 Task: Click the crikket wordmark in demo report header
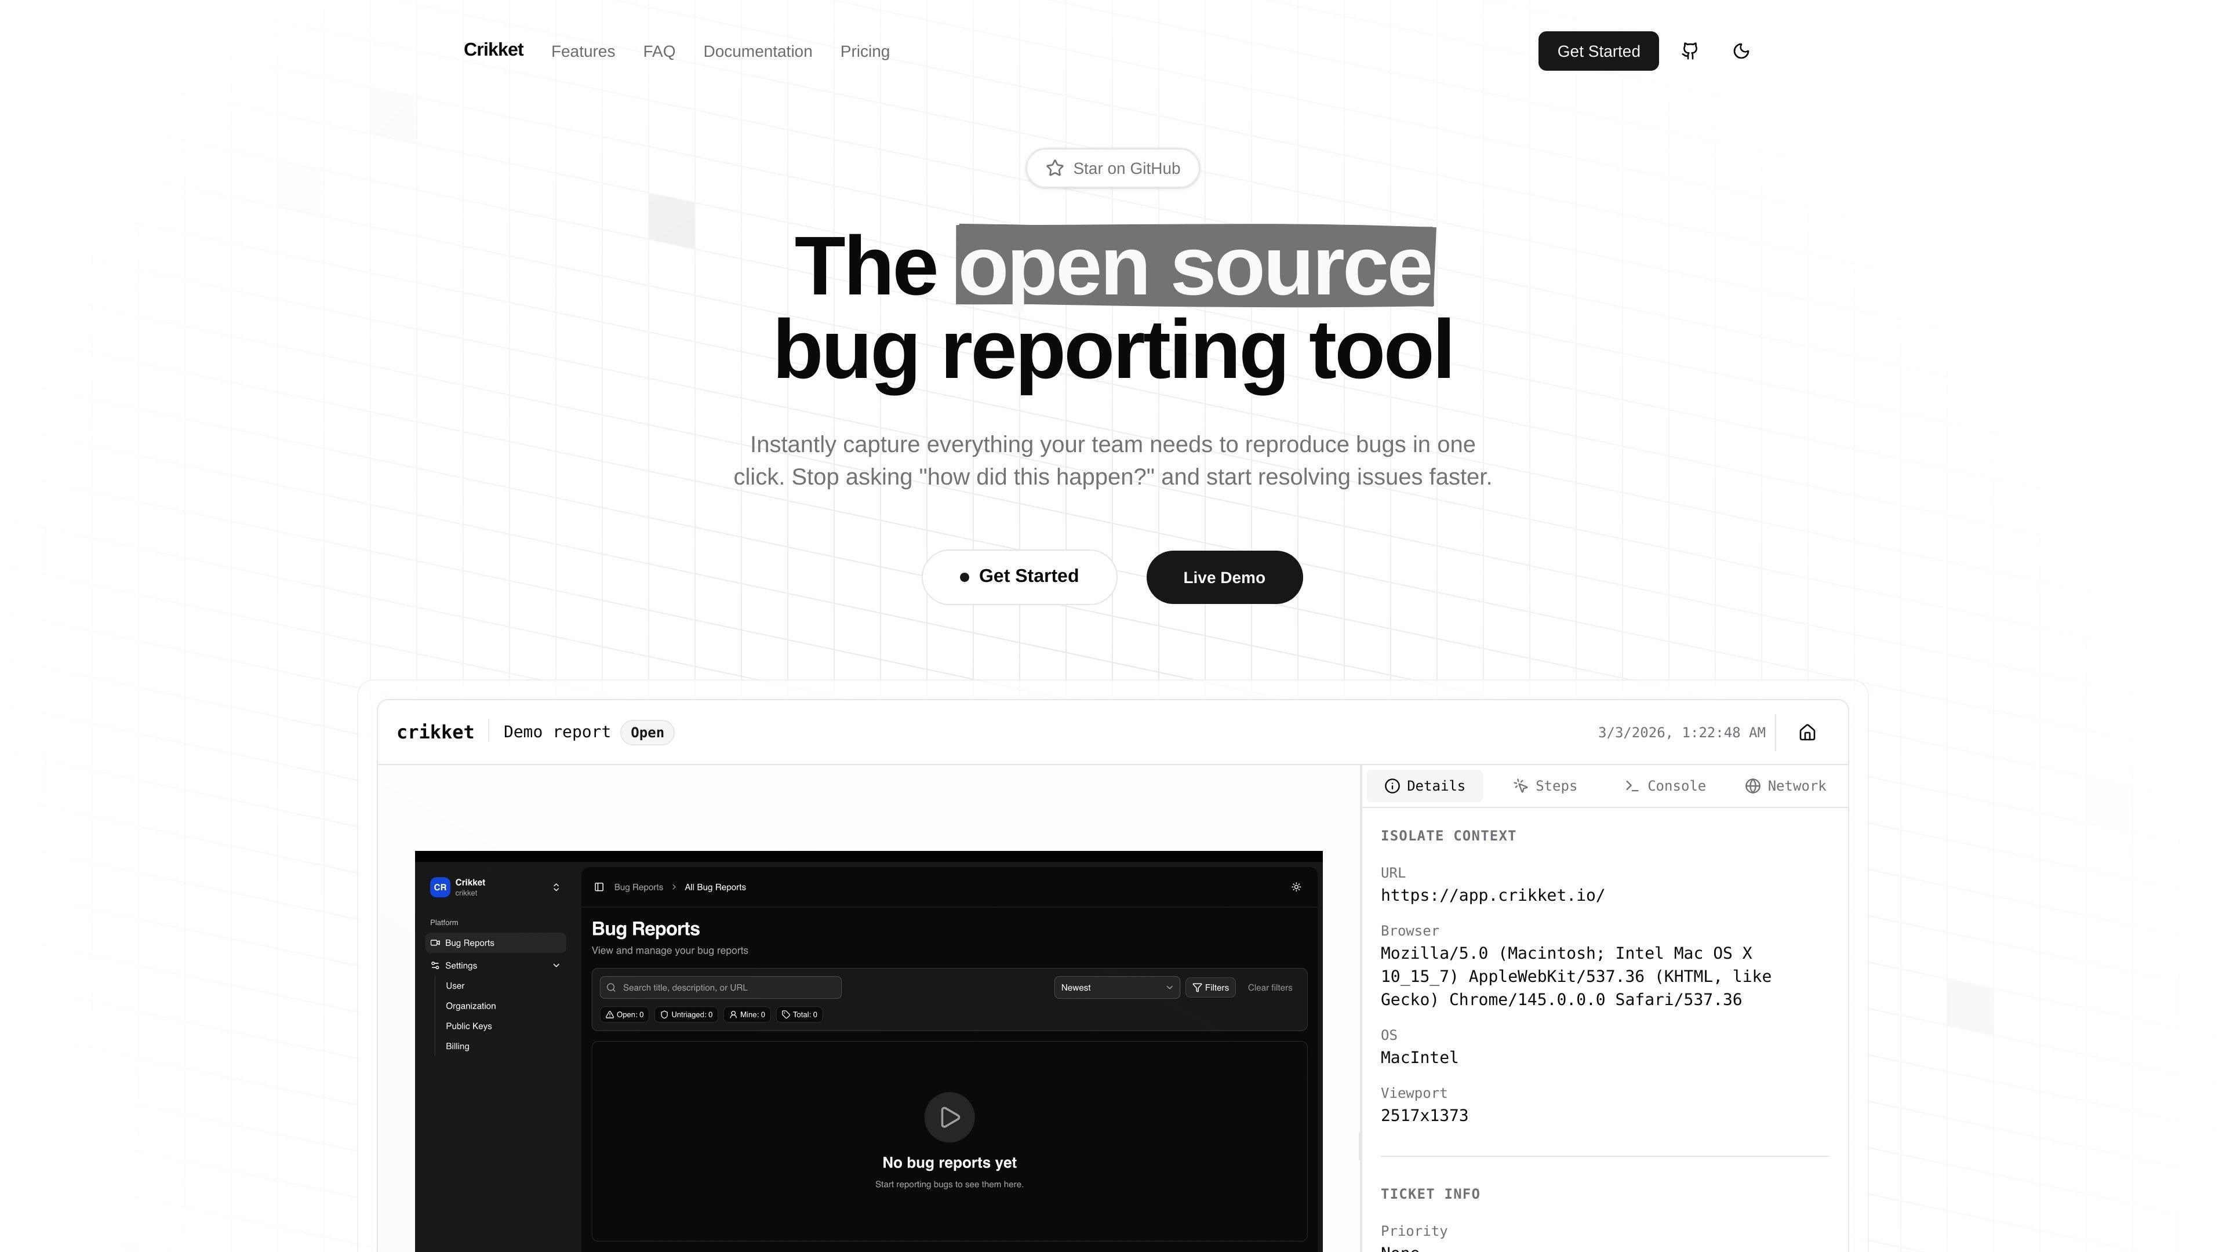(435, 733)
